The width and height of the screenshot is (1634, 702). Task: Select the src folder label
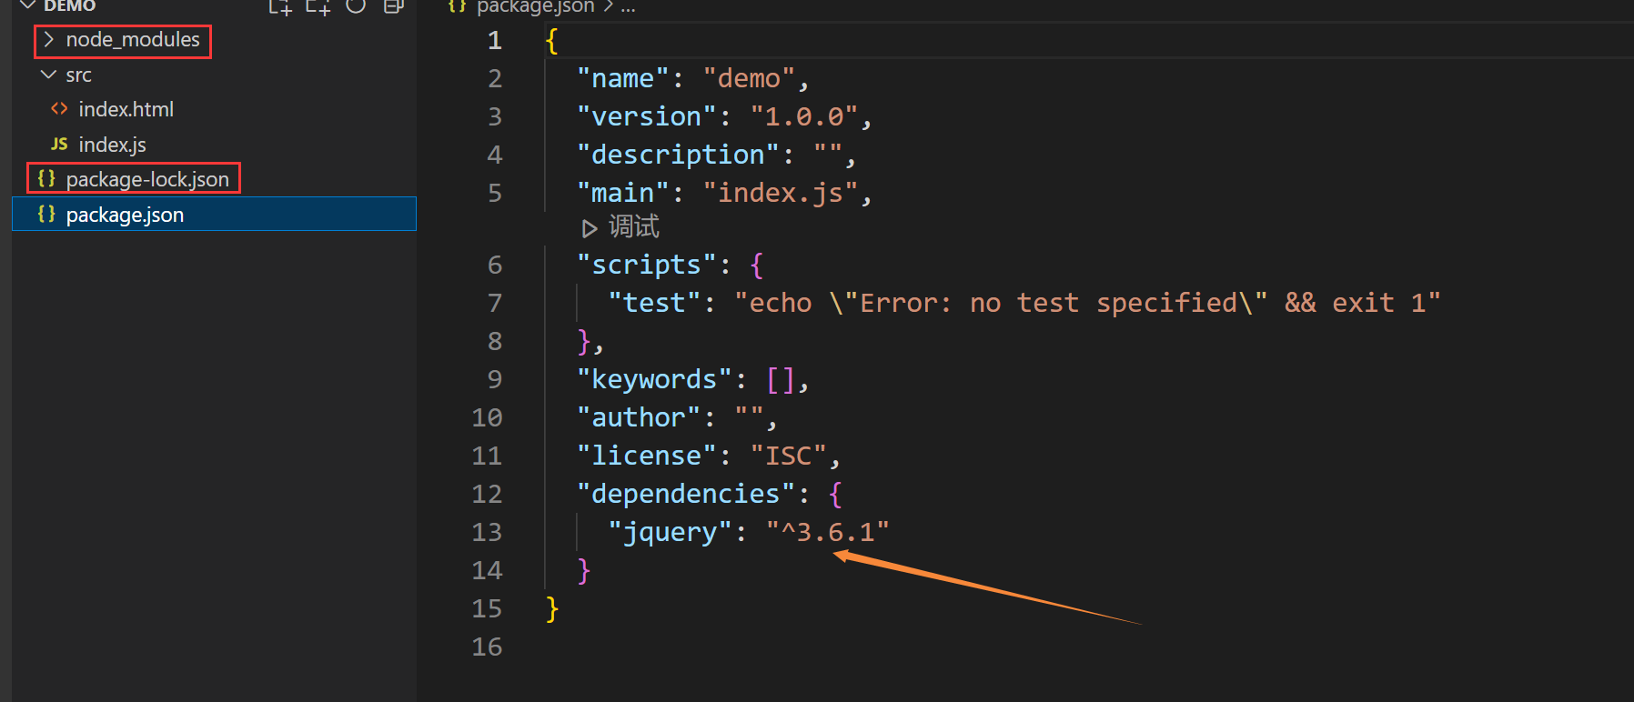click(78, 75)
